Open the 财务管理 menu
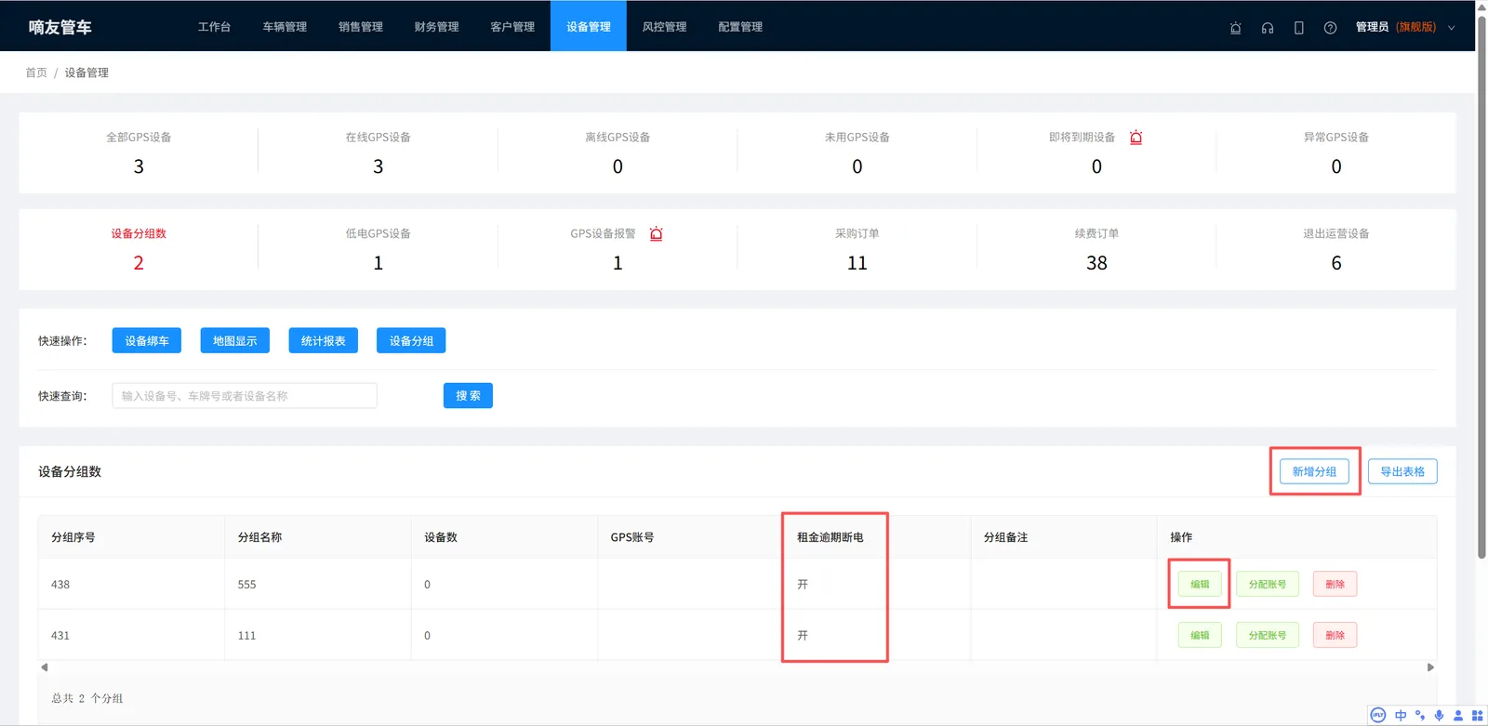This screenshot has width=1488, height=726. [x=437, y=27]
